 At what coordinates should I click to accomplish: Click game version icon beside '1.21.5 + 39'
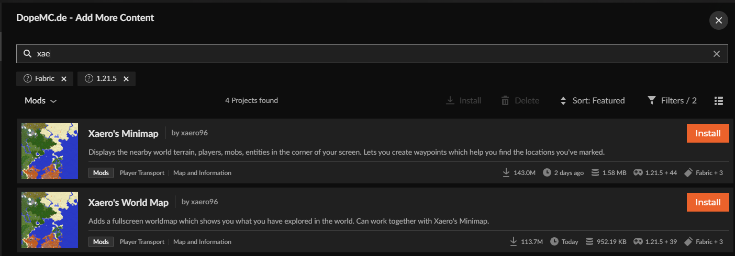(638, 241)
